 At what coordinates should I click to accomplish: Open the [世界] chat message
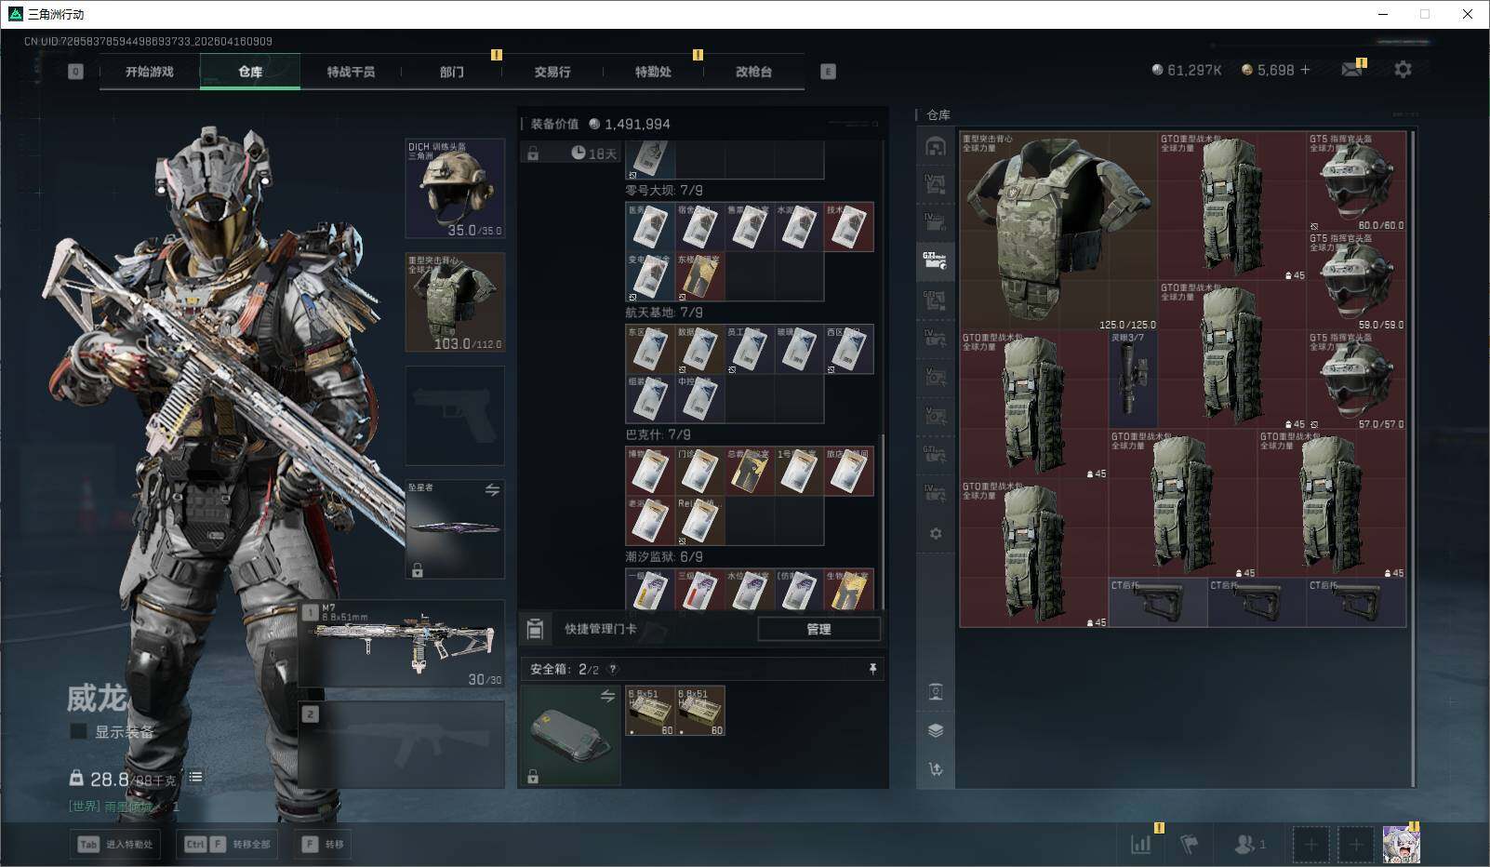tap(124, 807)
